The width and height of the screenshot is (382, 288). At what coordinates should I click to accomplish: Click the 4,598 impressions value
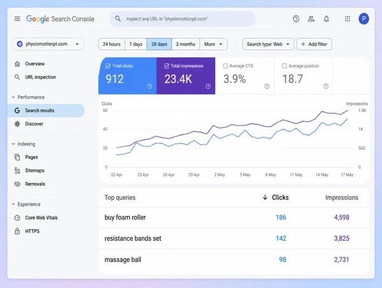point(341,217)
